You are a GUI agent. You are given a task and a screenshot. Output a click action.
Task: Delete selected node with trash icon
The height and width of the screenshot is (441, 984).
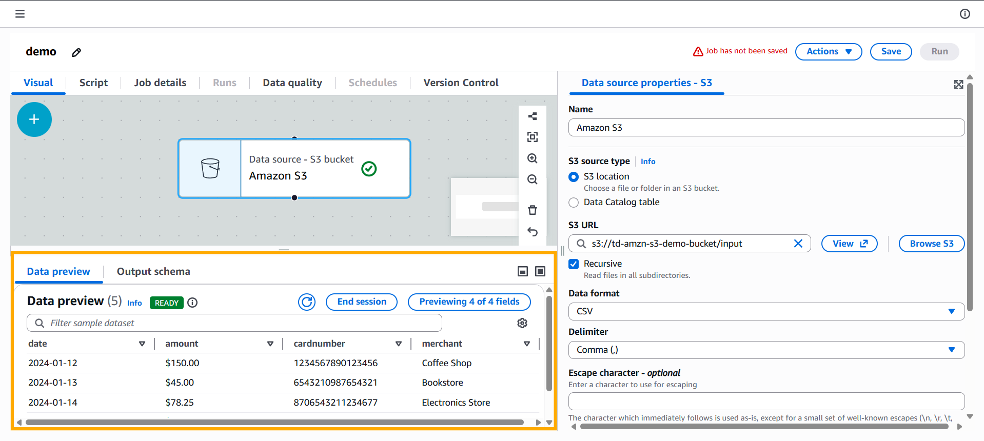[533, 210]
